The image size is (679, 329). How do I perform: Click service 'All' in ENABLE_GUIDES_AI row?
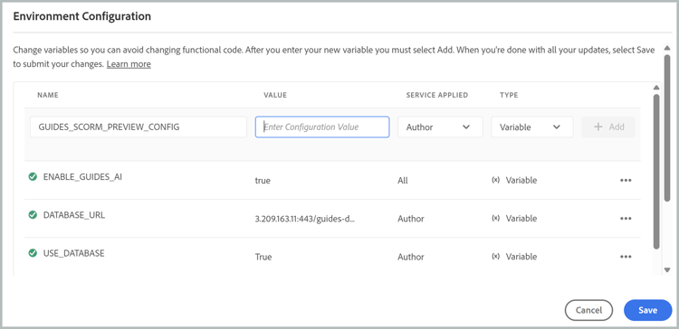(x=403, y=180)
